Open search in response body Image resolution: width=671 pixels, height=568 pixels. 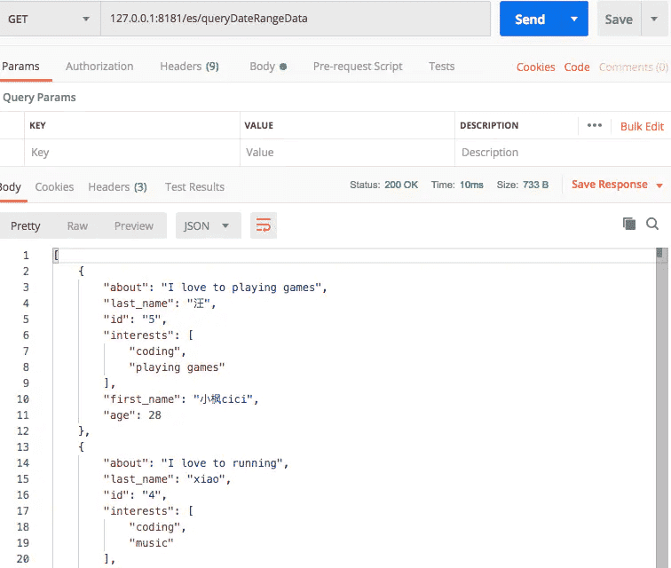coord(652,224)
